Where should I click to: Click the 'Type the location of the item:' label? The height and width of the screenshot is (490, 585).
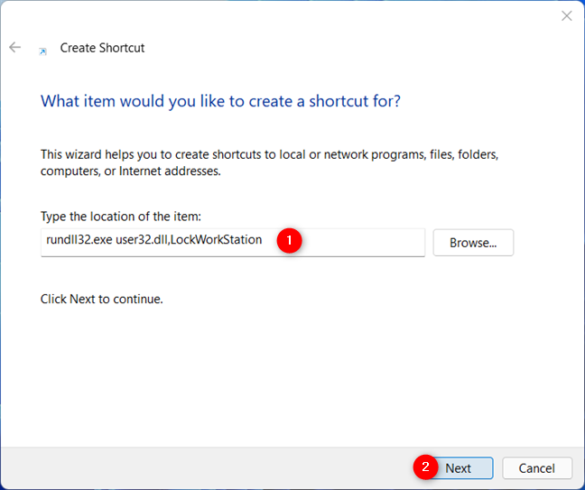120,217
